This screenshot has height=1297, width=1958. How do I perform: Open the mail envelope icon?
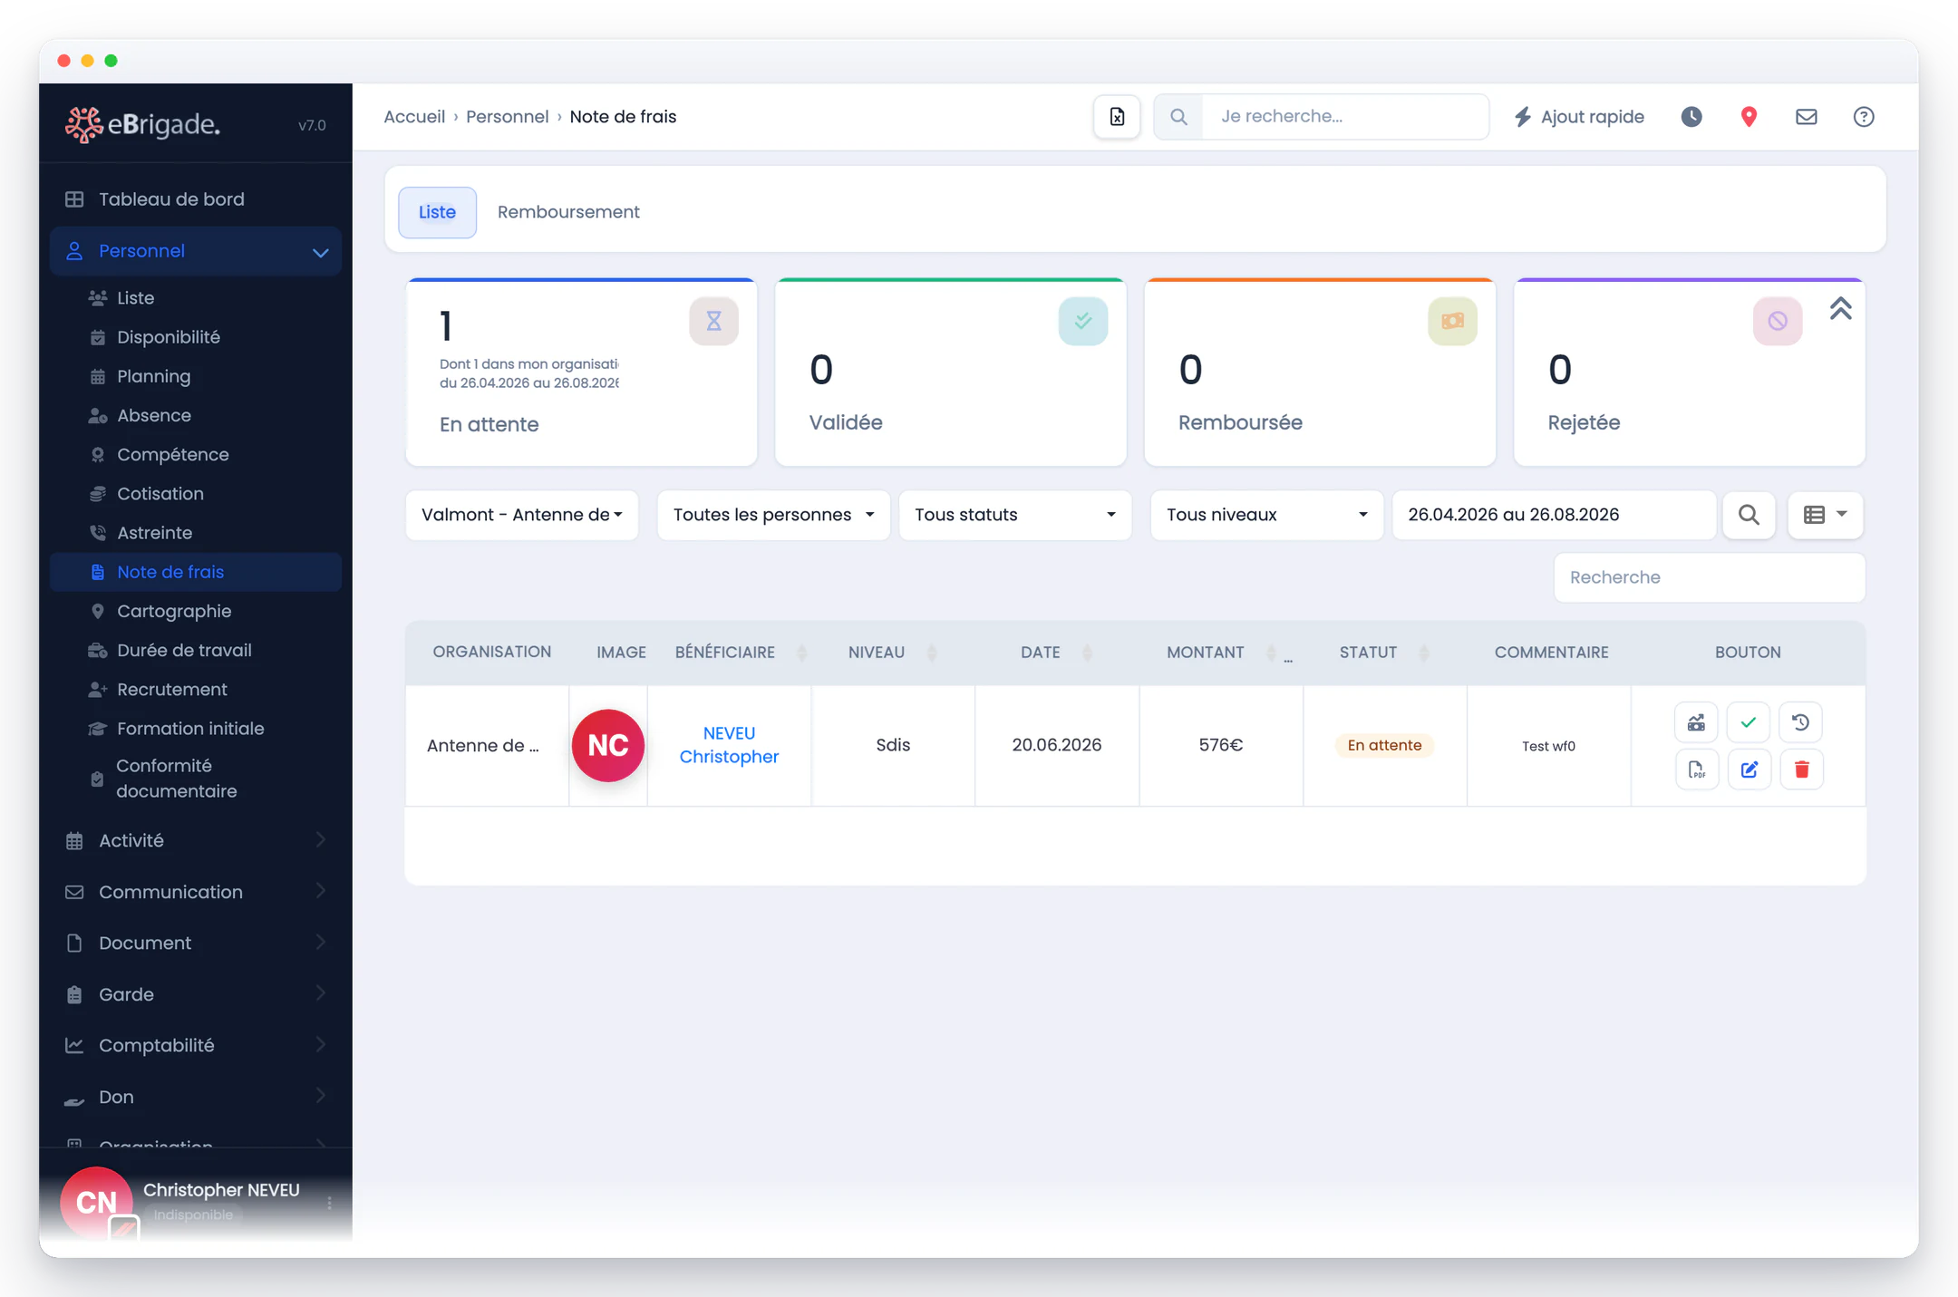pyautogui.click(x=1806, y=117)
